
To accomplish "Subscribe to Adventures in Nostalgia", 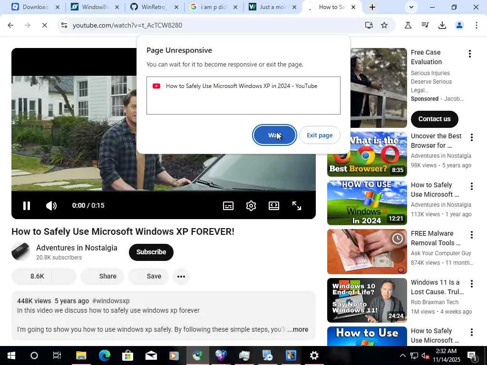I will (151, 252).
